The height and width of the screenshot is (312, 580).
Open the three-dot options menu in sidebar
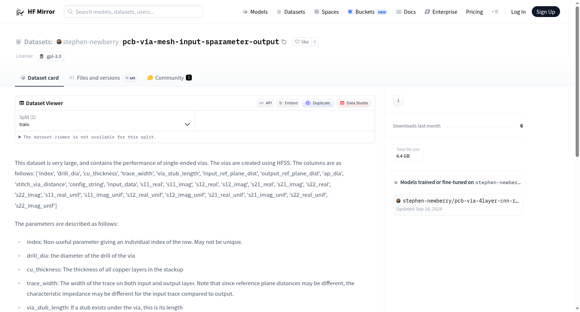[x=398, y=101]
